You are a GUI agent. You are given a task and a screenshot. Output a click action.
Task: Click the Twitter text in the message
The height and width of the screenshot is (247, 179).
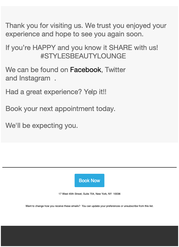coord(115,70)
